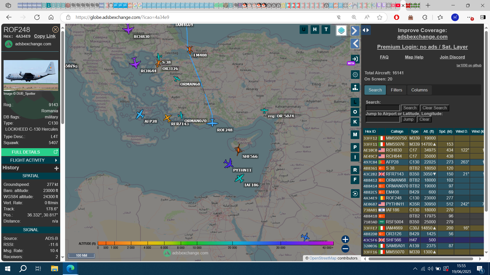Viewport: 490px width, 275px height.
Task: Click the right-pointing chevron map button
Action: pyautogui.click(x=355, y=31)
